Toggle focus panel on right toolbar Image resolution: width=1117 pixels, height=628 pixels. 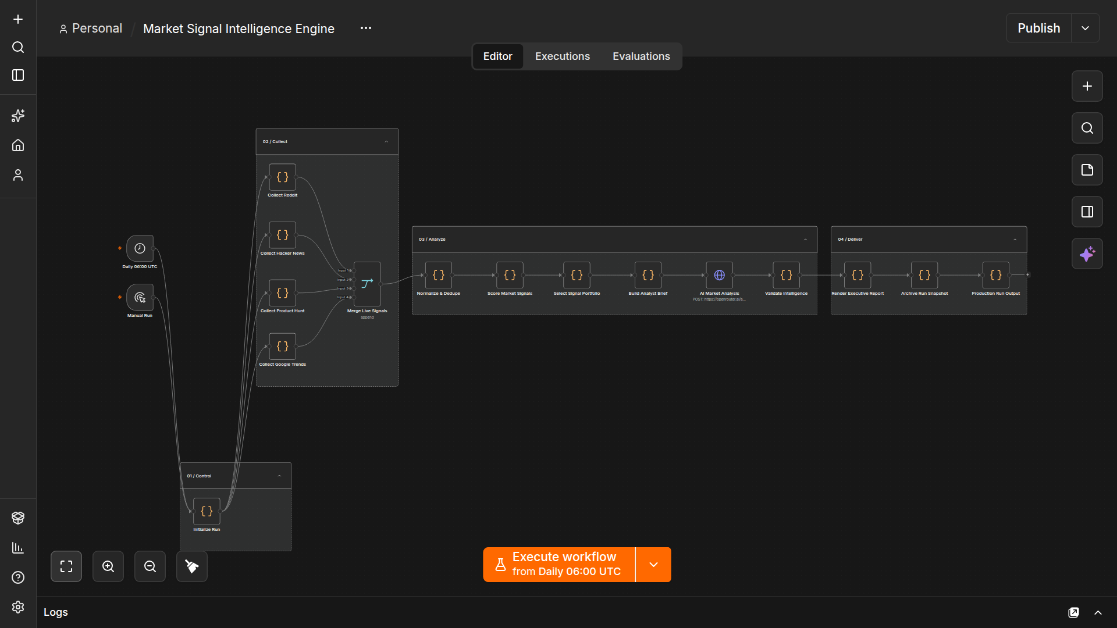[1087, 212]
